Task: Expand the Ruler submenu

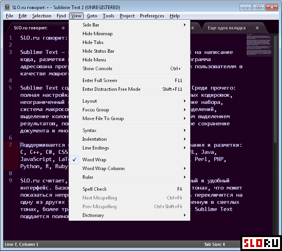Action: coord(129,177)
